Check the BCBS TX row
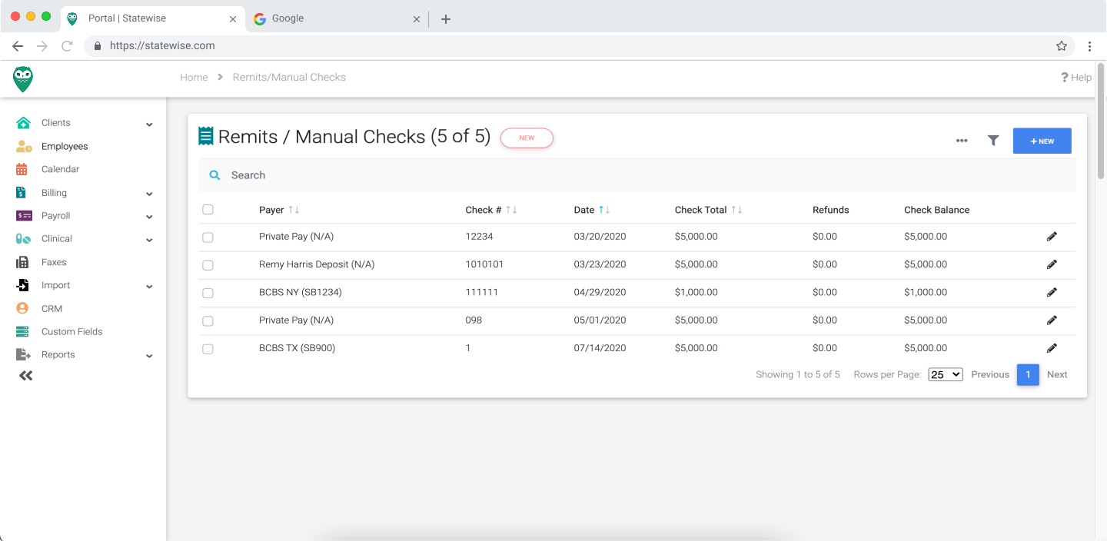1107x541 pixels. coord(208,349)
